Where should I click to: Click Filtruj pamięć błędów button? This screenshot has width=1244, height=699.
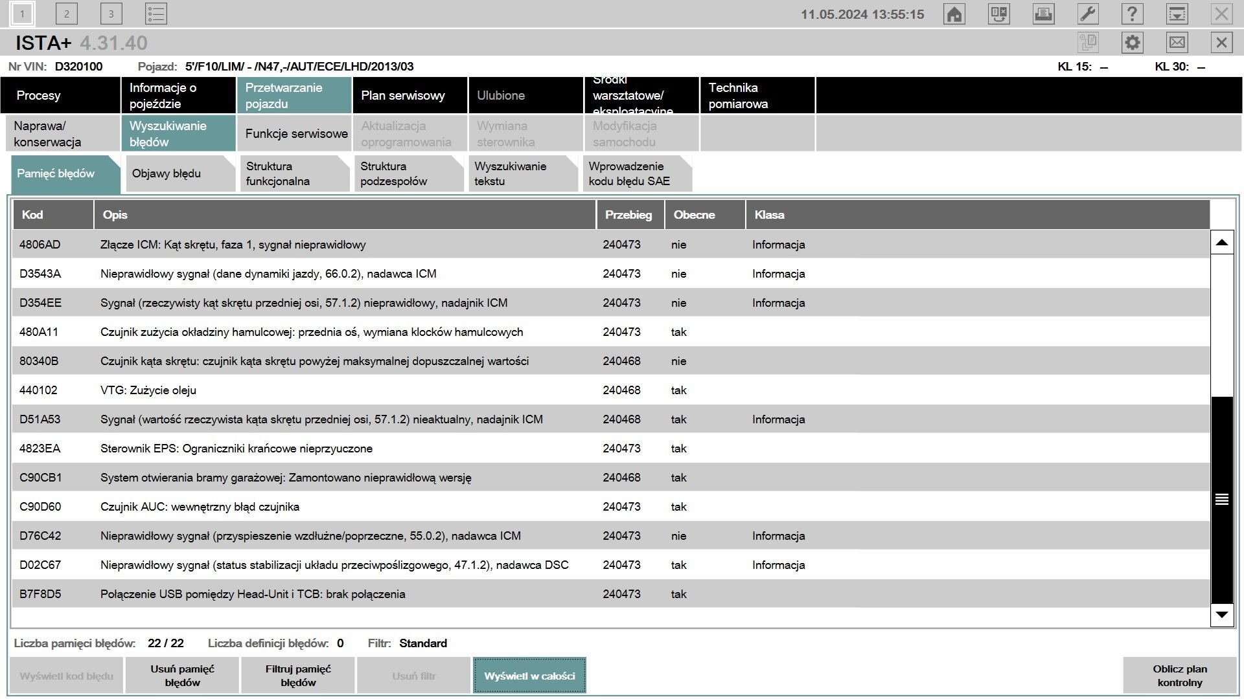point(298,676)
